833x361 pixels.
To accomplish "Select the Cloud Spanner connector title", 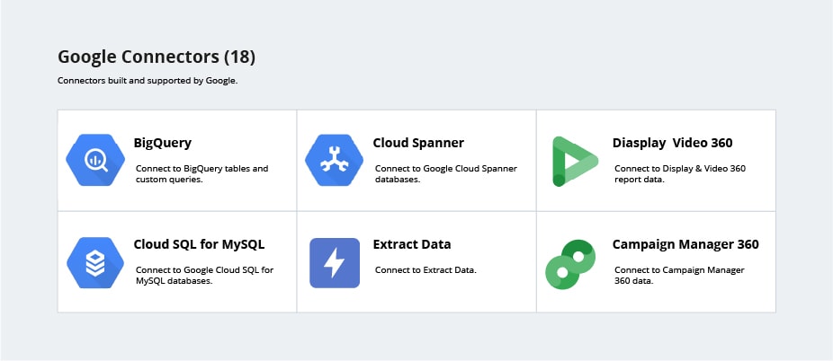I will tap(418, 143).
